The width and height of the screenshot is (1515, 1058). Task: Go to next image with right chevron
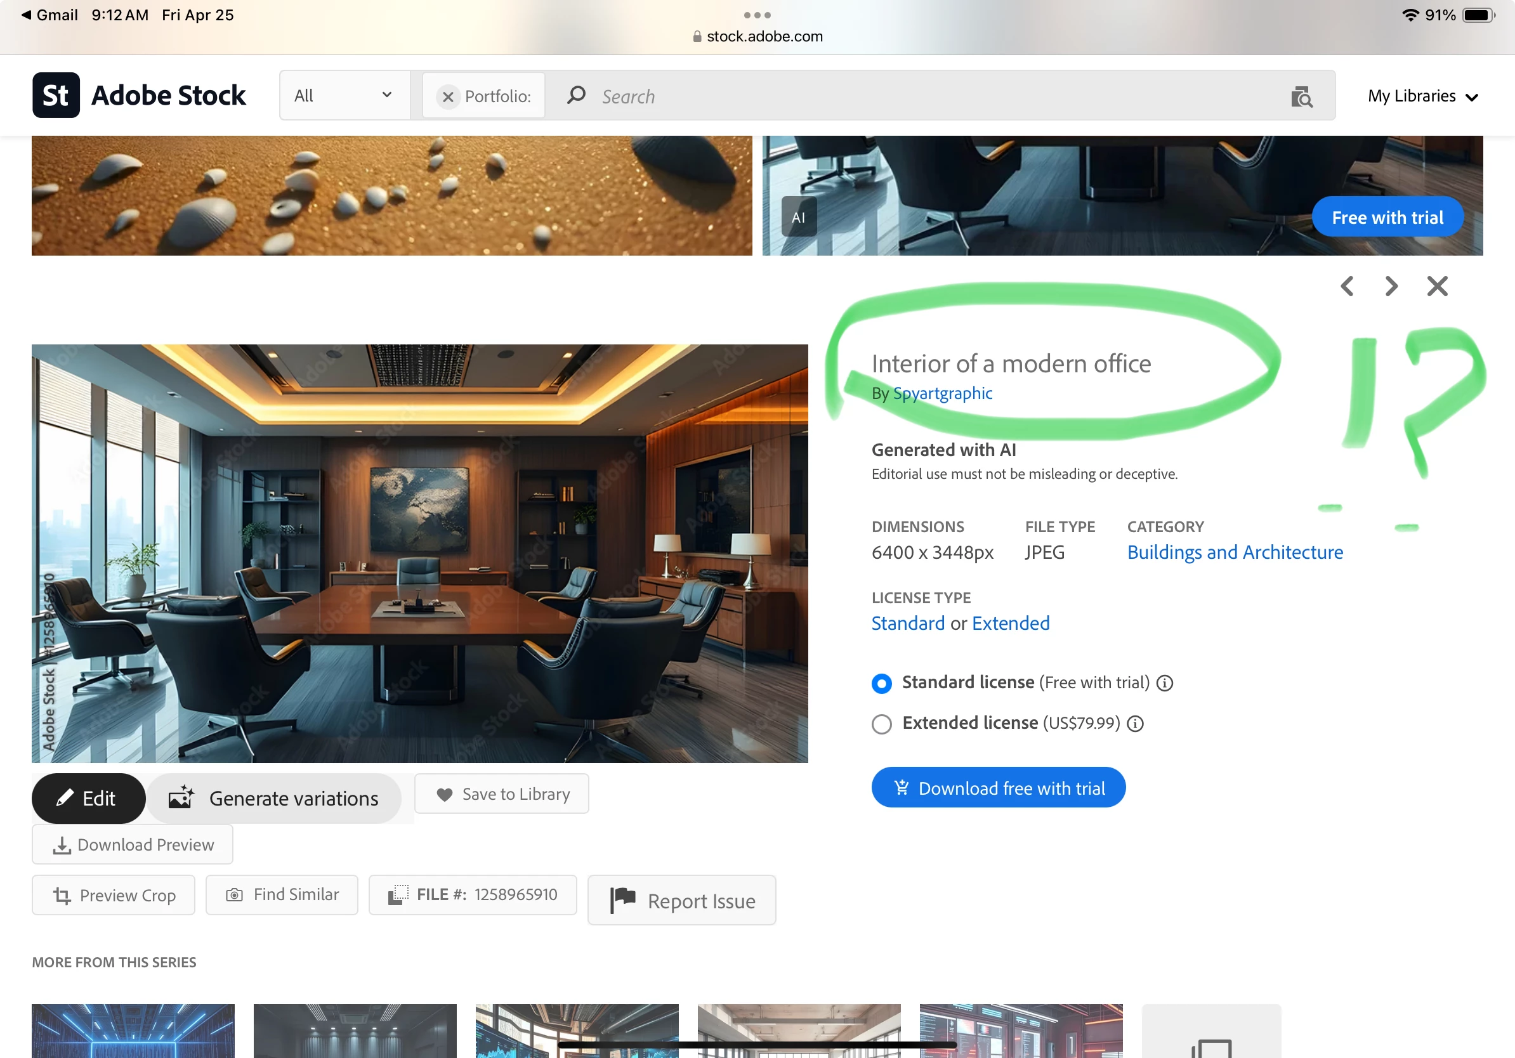(x=1391, y=286)
